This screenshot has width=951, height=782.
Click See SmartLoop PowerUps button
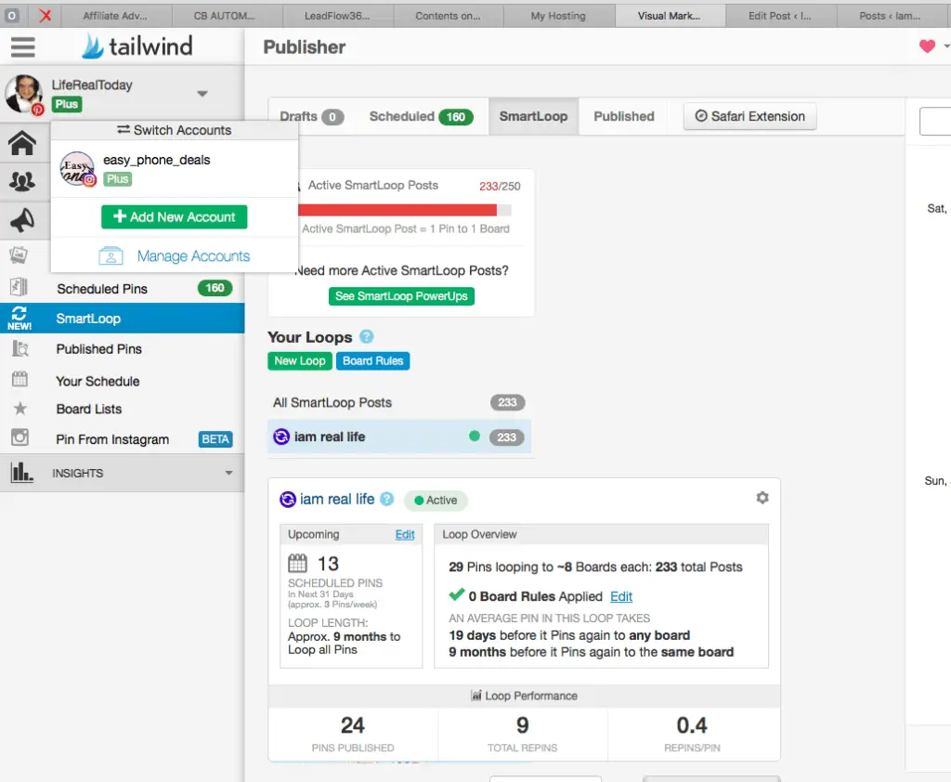(401, 296)
